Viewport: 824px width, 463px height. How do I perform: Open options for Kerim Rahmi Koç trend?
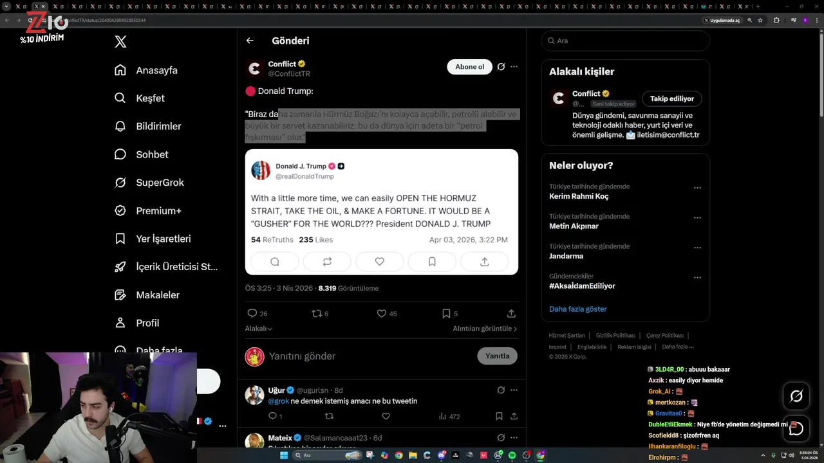[697, 188]
